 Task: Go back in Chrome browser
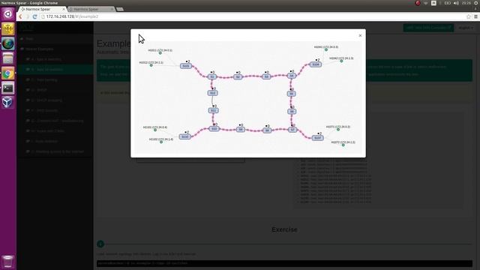[20, 16]
